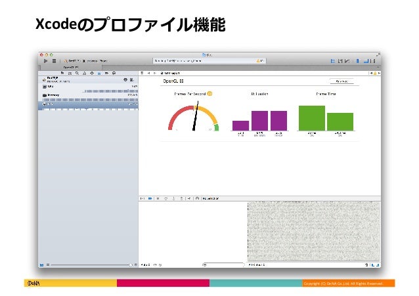Click the debug console output area

[314, 231]
